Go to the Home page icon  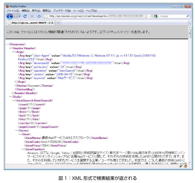[x=39, y=16]
